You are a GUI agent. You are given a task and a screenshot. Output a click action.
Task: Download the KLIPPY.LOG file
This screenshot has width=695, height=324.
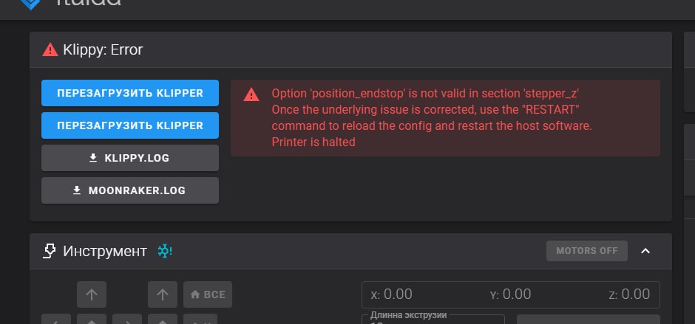tap(130, 158)
